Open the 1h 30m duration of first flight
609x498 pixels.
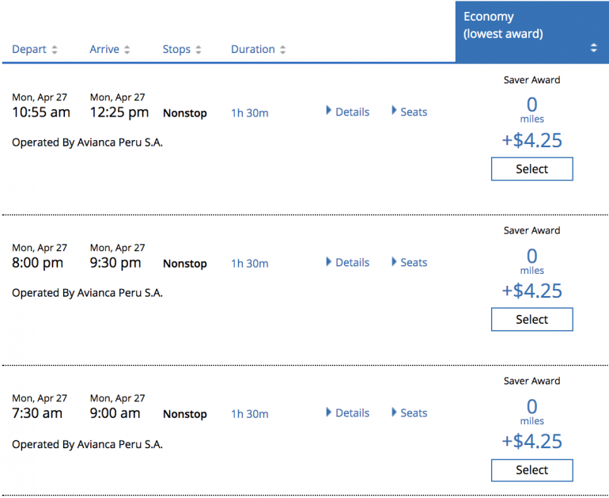point(249,112)
